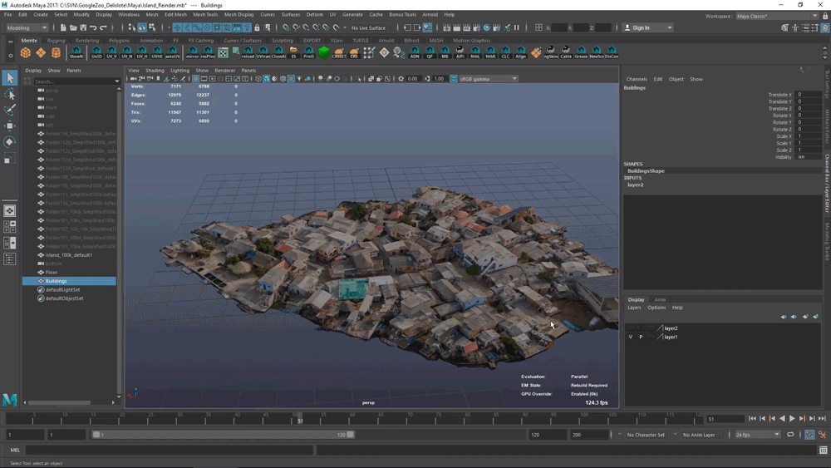Activate the Rotate tool
The height and width of the screenshot is (468, 831).
(9, 141)
